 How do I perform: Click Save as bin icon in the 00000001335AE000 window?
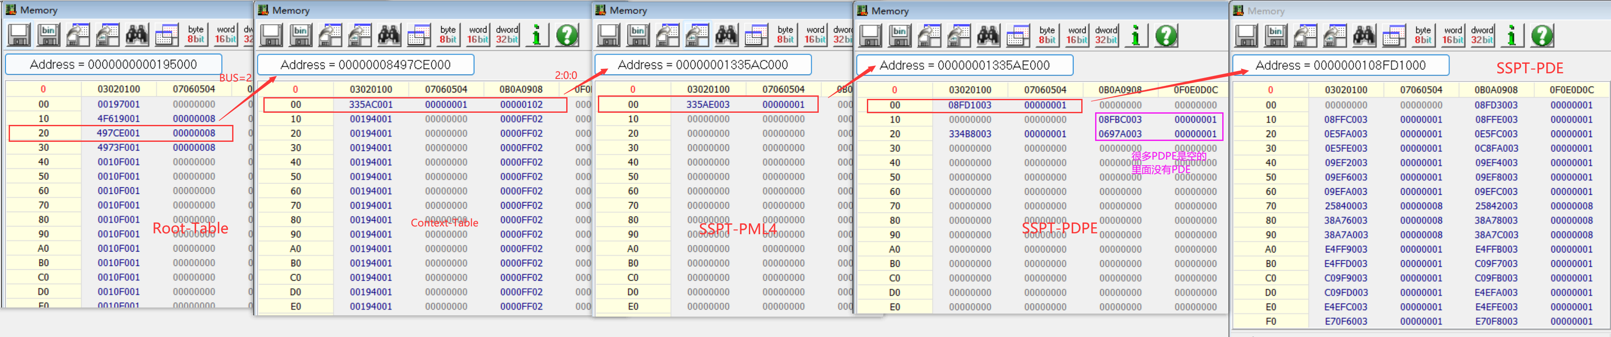click(x=899, y=36)
